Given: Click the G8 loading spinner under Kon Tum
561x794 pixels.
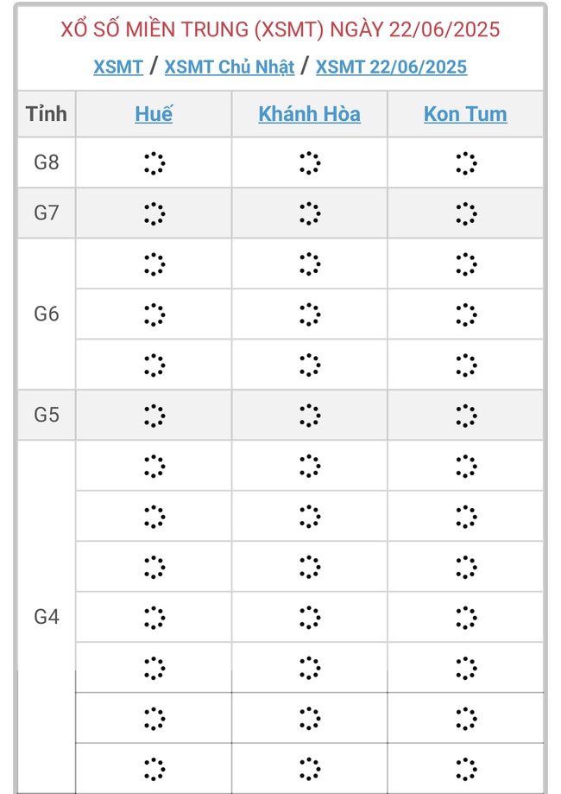Looking at the screenshot, I should click(465, 162).
